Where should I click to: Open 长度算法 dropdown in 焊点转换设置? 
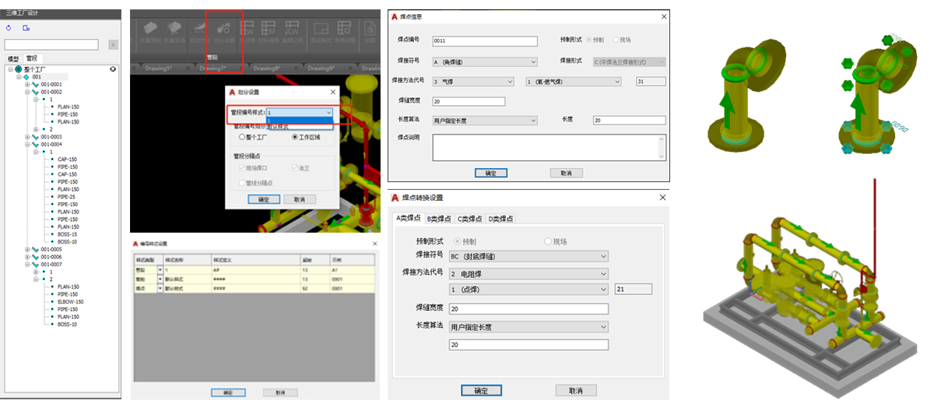[528, 327]
